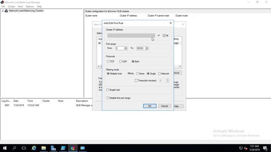The height and width of the screenshot is (152, 271).
Task: Select the UDP protocol radio button
Action: [120, 61]
